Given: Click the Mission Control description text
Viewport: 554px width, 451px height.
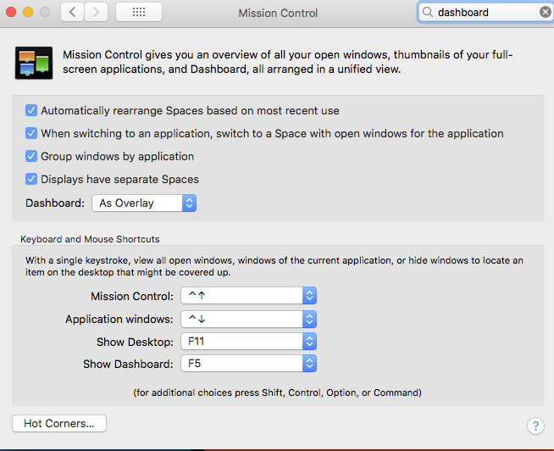Looking at the screenshot, I should [x=288, y=62].
